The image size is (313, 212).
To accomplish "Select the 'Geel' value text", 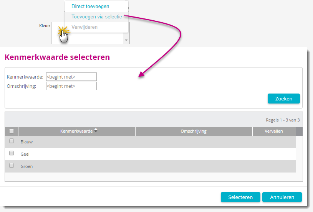I will point(25,154).
